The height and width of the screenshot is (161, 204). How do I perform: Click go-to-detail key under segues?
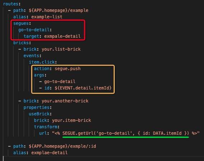pos(34,30)
